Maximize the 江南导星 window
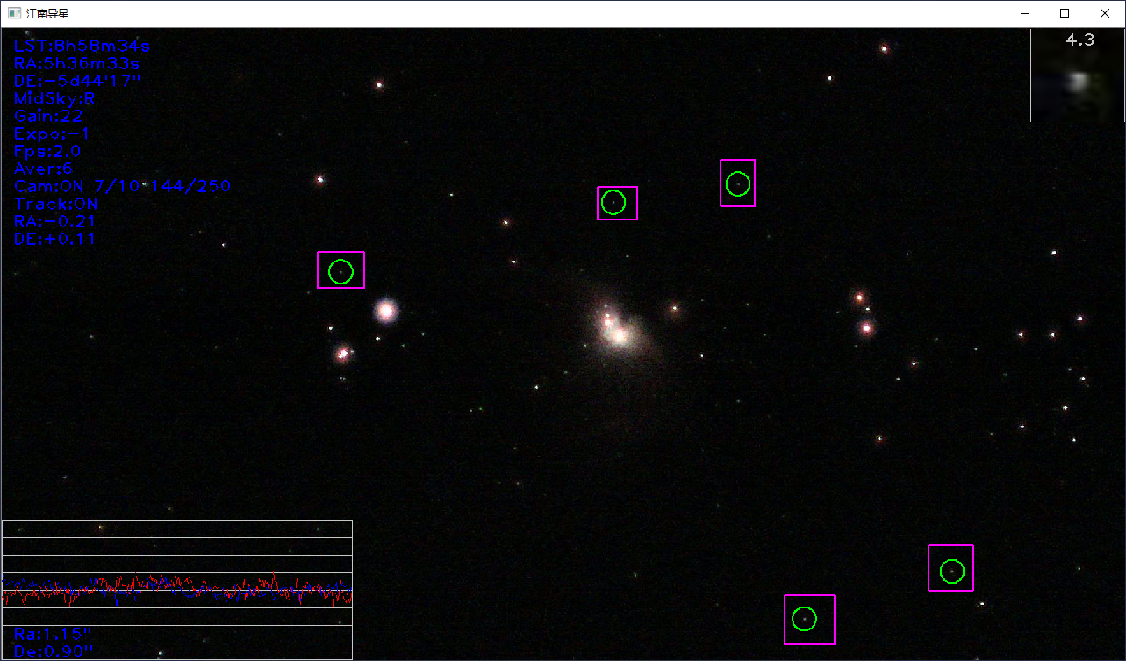 (1065, 13)
